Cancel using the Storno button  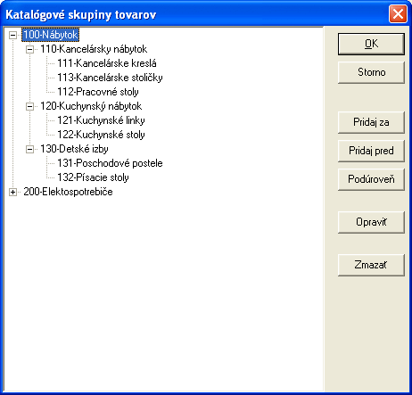coord(371,72)
